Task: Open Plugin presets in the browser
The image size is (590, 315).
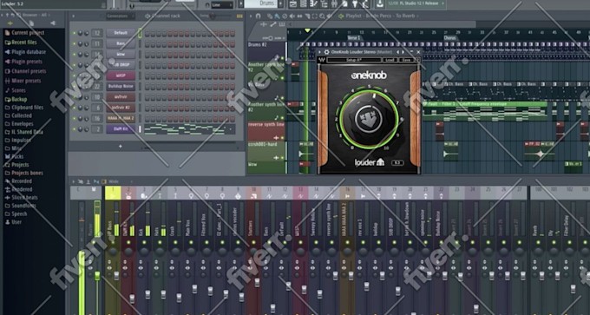Action: click(27, 62)
